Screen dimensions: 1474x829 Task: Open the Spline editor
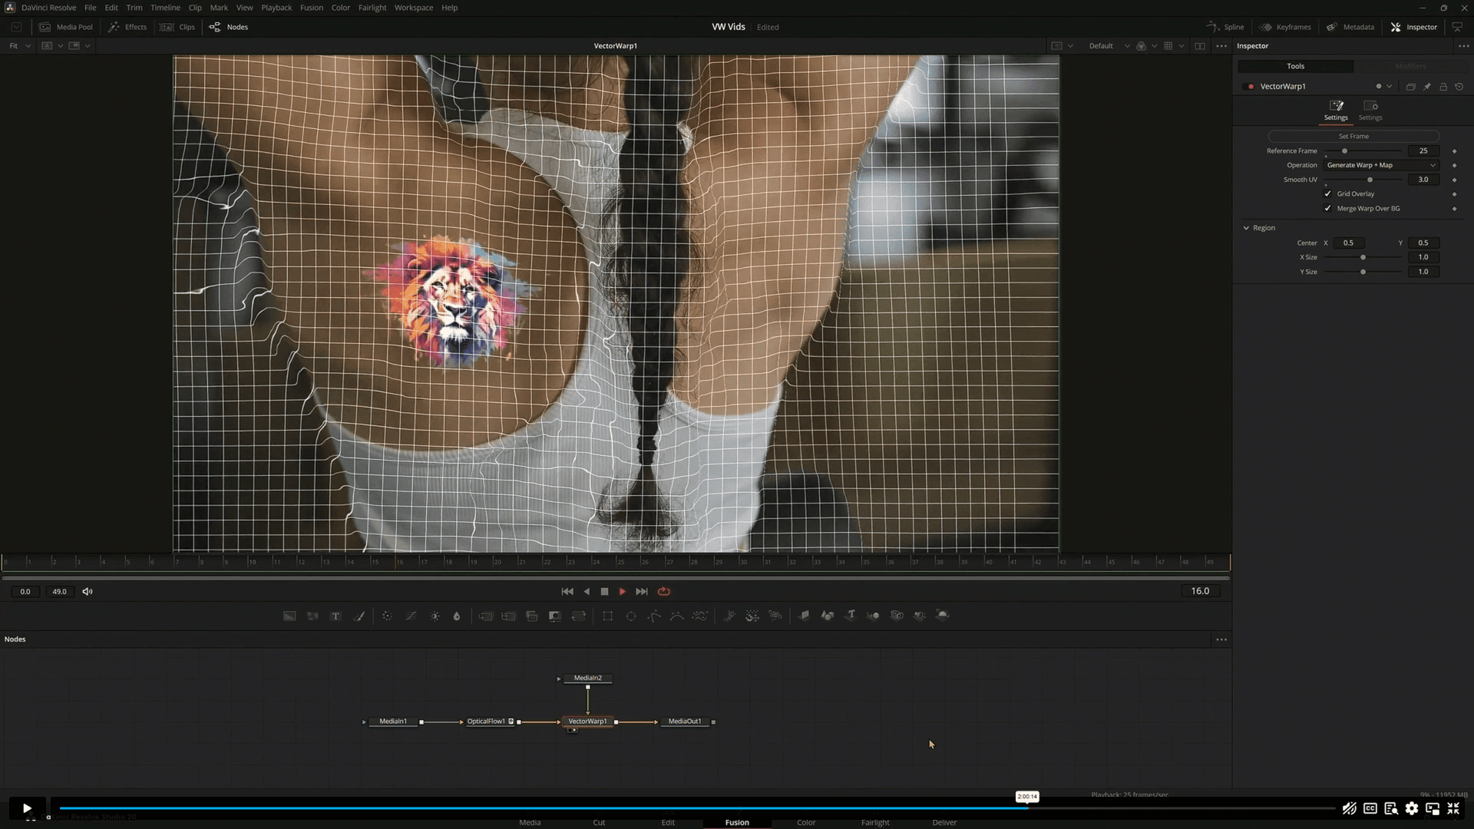[x=1225, y=27]
